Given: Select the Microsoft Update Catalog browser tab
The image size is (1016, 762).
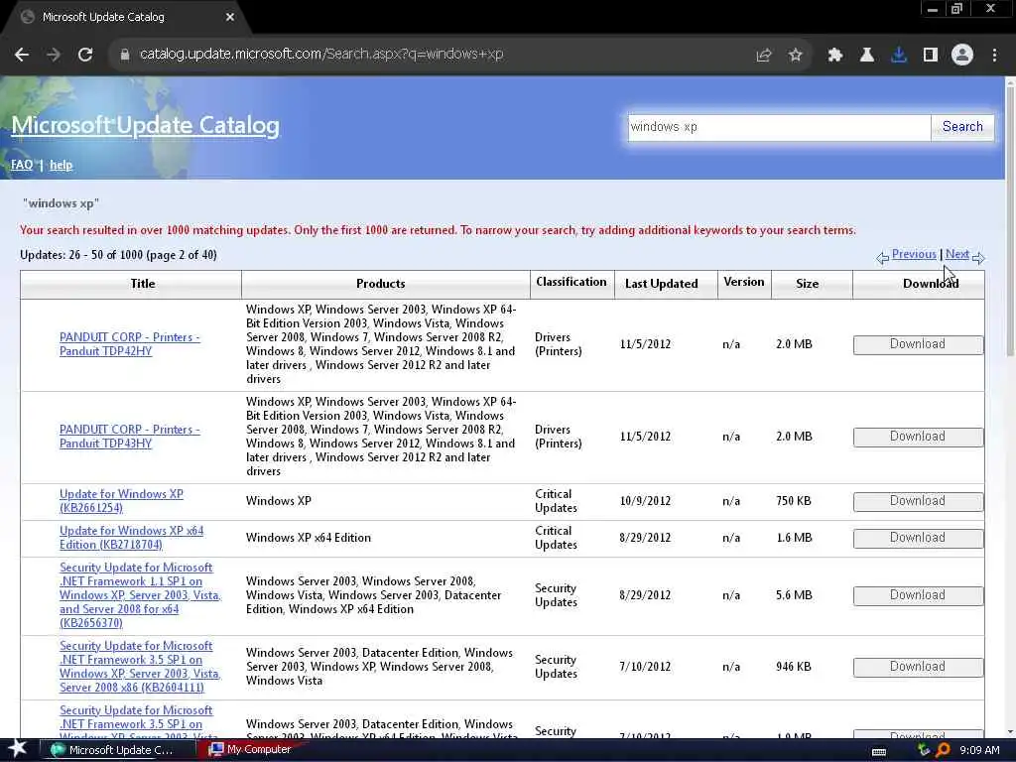Looking at the screenshot, I should click(126, 17).
